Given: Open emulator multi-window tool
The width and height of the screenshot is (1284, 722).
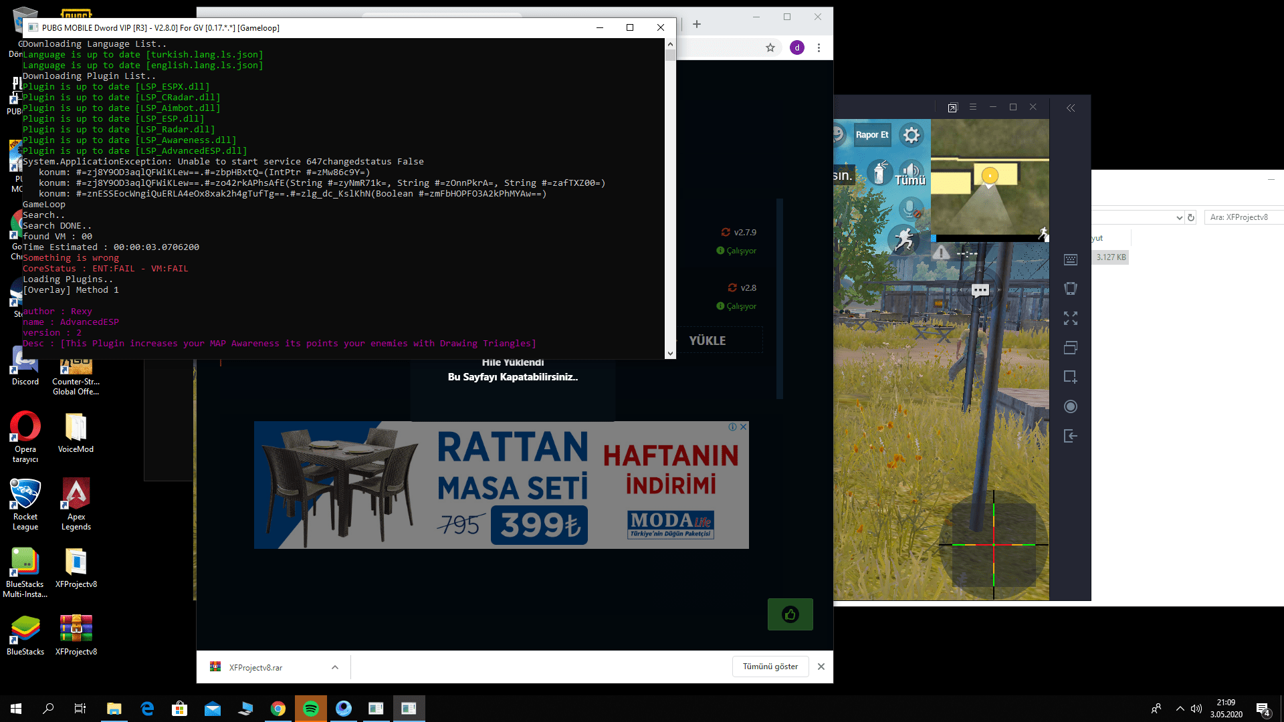Looking at the screenshot, I should click(1071, 348).
